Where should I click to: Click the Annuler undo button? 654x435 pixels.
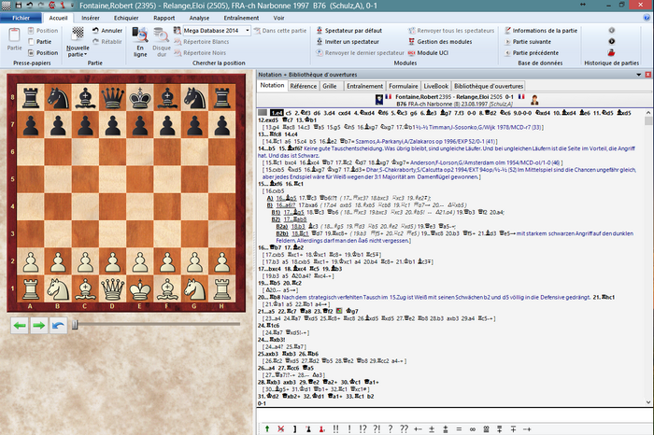107,31
